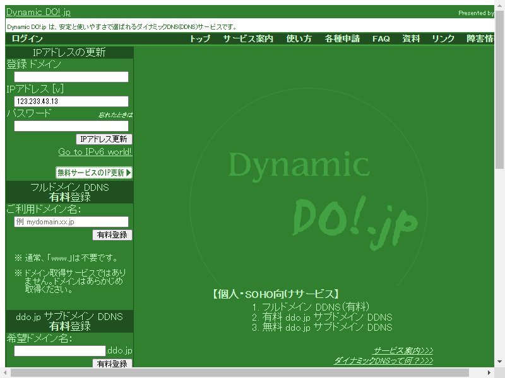Focus the 登録ドメイン input field
The height and width of the screenshot is (378, 505).
[71, 76]
